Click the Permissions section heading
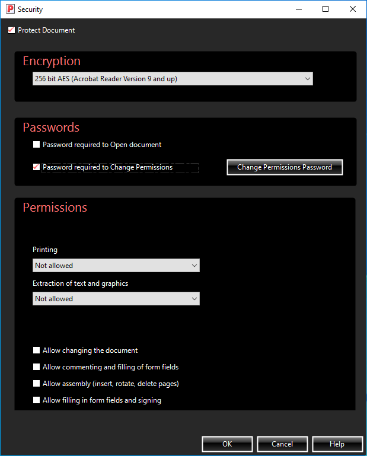This screenshot has width=367, height=456. pyautogui.click(x=55, y=208)
